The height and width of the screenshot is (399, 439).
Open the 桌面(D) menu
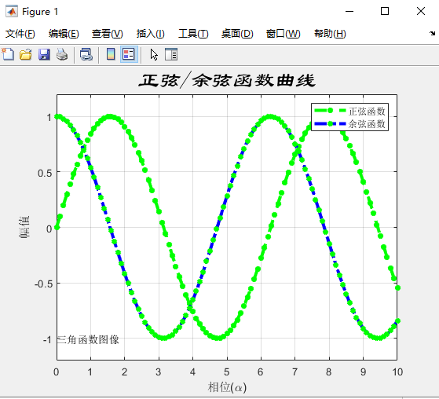click(x=237, y=34)
